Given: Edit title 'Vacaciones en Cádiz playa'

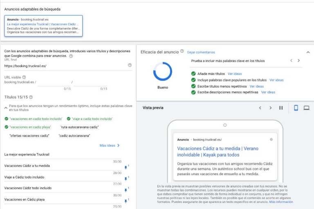Looking at the screenshot, I should 63,199.
